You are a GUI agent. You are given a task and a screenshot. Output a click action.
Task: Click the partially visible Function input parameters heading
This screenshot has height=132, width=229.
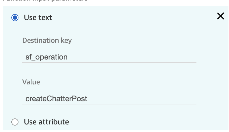click(45, 1)
